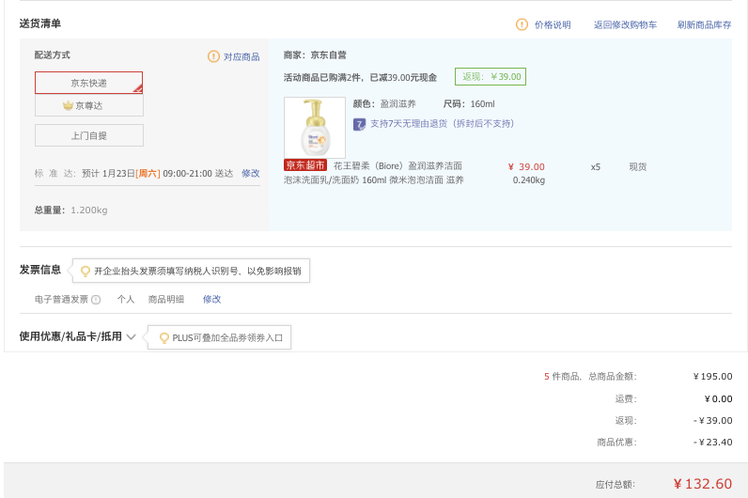Viewport: 748px width, 498px height.
Task: Refresh stock with 刷新商品库存 link
Action: pyautogui.click(x=704, y=24)
